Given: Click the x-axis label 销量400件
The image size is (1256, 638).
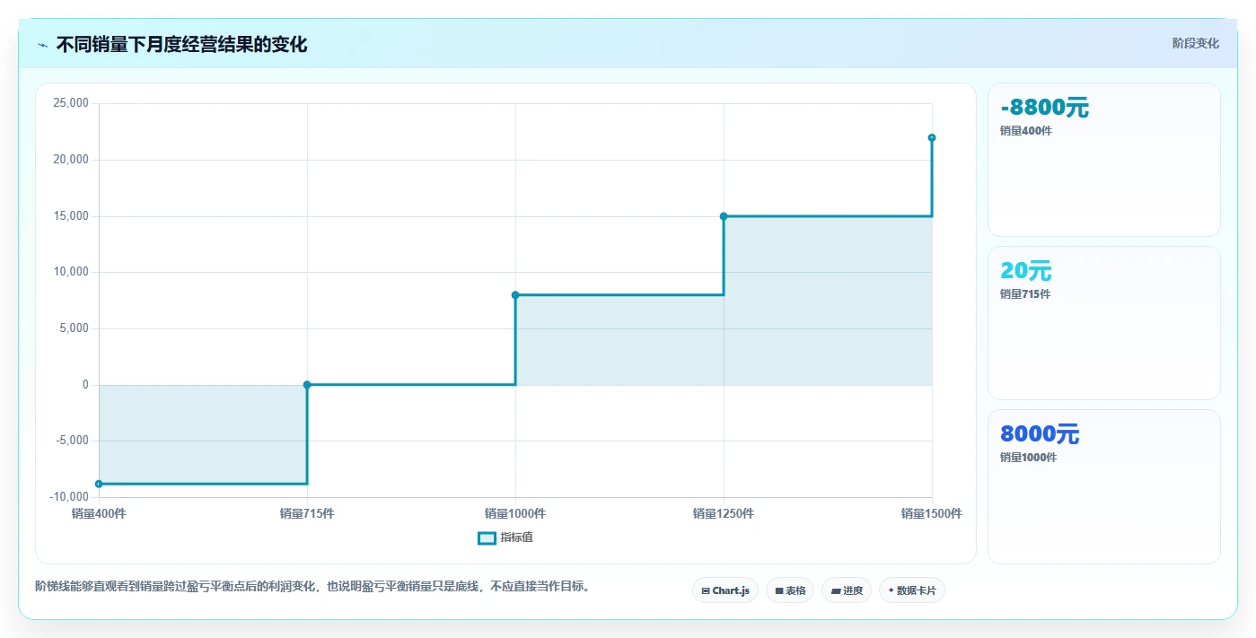Looking at the screenshot, I should (99, 513).
